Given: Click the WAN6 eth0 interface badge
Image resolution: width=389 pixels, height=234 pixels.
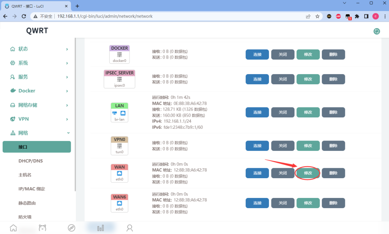Looking at the screenshot, I should 119,203.
